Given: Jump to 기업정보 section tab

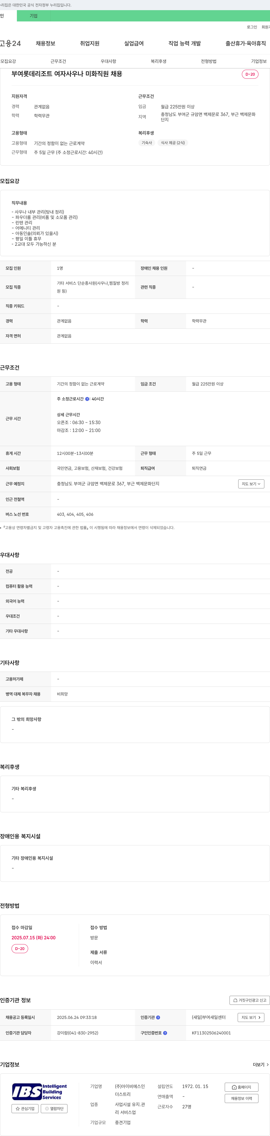Looking at the screenshot, I should 258,61.
